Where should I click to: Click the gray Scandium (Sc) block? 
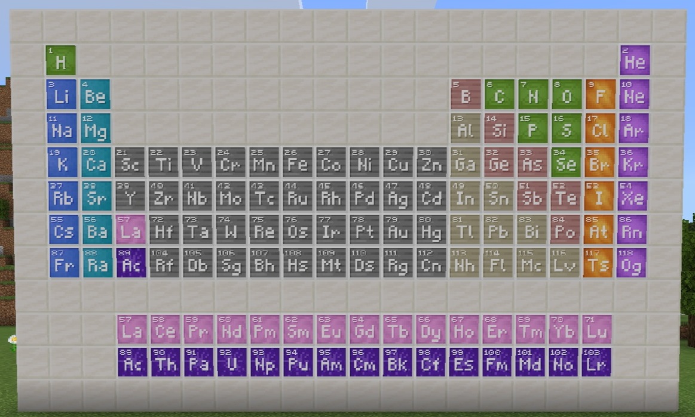click(130, 162)
